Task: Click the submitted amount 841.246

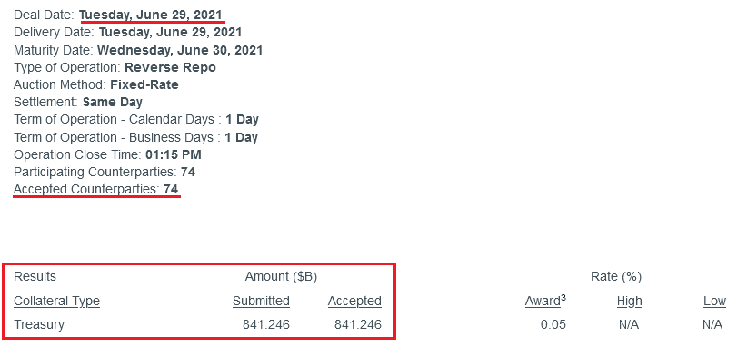Action: pyautogui.click(x=266, y=324)
